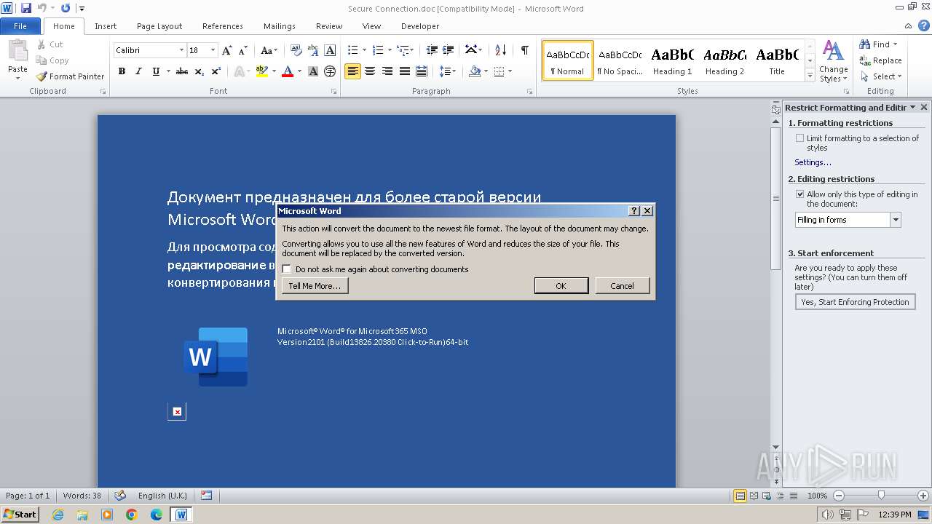The height and width of the screenshot is (524, 932).
Task: Select the Bullets list icon
Action: [x=352, y=50]
